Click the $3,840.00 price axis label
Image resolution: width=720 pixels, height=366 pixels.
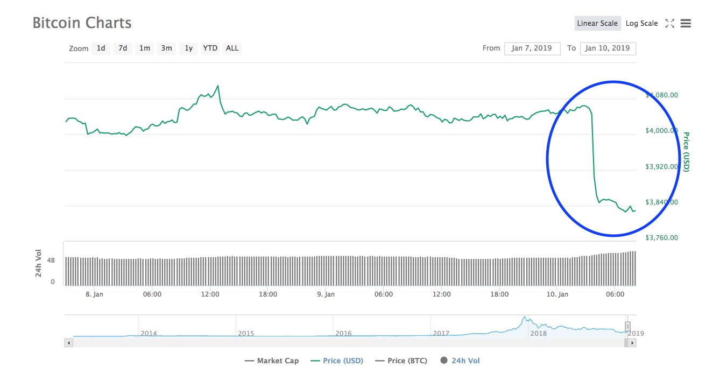661,202
